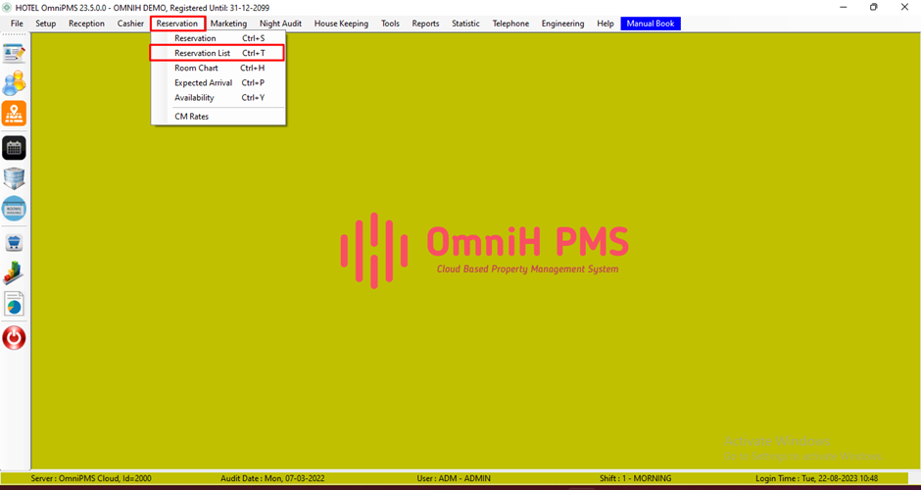Select Availability menu entry
The width and height of the screenshot is (921, 490).
(x=218, y=98)
